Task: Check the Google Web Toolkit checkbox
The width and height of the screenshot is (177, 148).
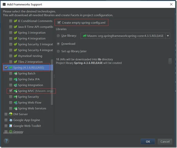Action: (6, 126)
